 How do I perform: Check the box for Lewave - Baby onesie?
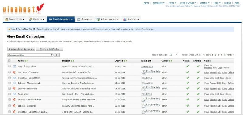(x=9, y=88)
